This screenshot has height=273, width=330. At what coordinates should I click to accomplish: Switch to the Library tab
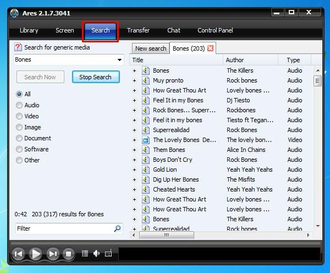[29, 31]
